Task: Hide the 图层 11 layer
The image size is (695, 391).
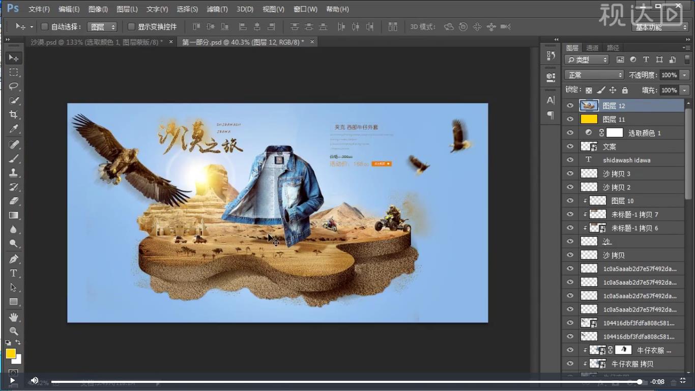Action: (570, 119)
